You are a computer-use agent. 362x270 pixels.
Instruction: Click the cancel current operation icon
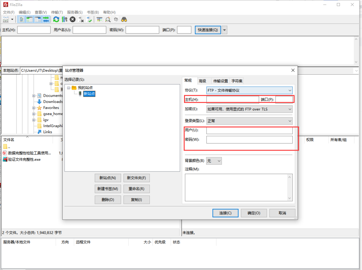(x=73, y=20)
